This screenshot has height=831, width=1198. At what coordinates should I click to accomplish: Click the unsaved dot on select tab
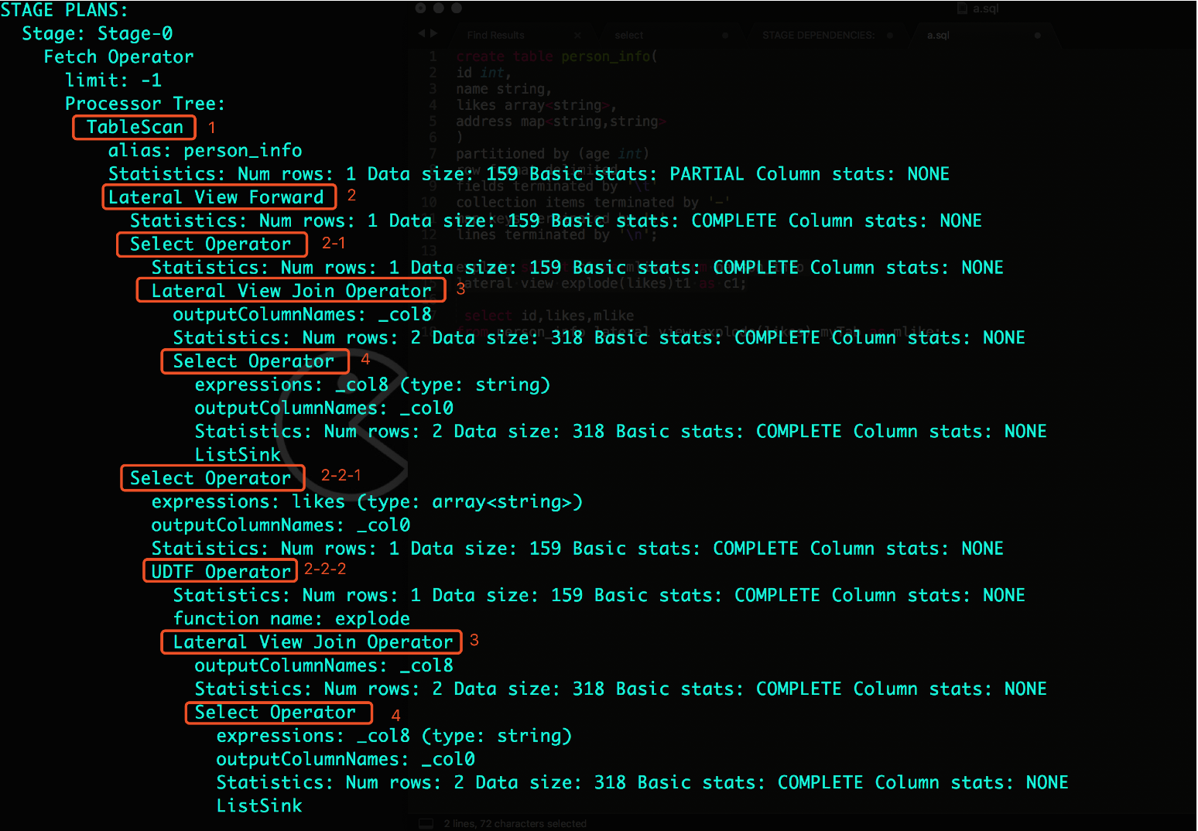pyautogui.click(x=724, y=36)
